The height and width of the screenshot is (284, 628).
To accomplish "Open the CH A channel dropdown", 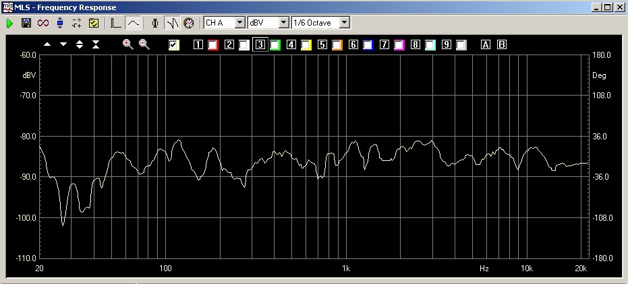I will [x=239, y=23].
